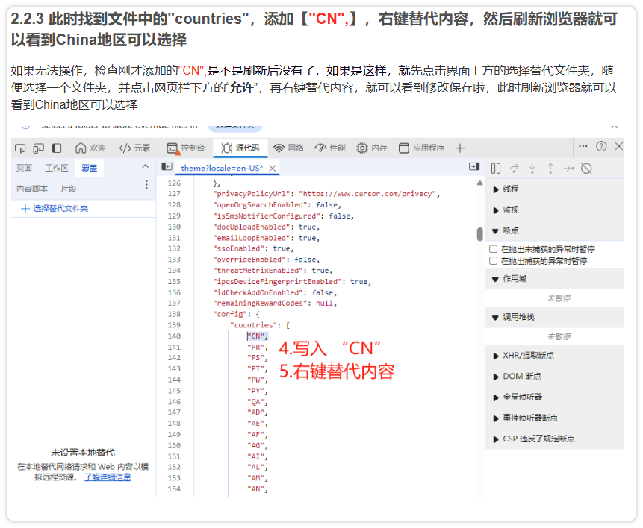This screenshot has height=528, width=643.
Task: Close the theme?locale=en-US file tab
Action: pyautogui.click(x=273, y=169)
